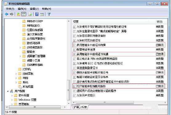The image size is (171, 115).
Task: Toggle the show/hide console tree icon
Action: (24, 14)
